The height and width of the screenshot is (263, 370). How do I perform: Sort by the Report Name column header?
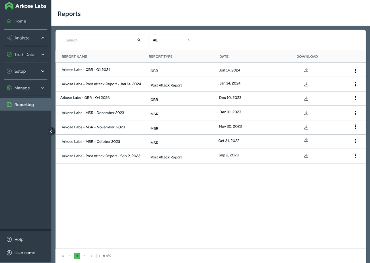point(74,56)
